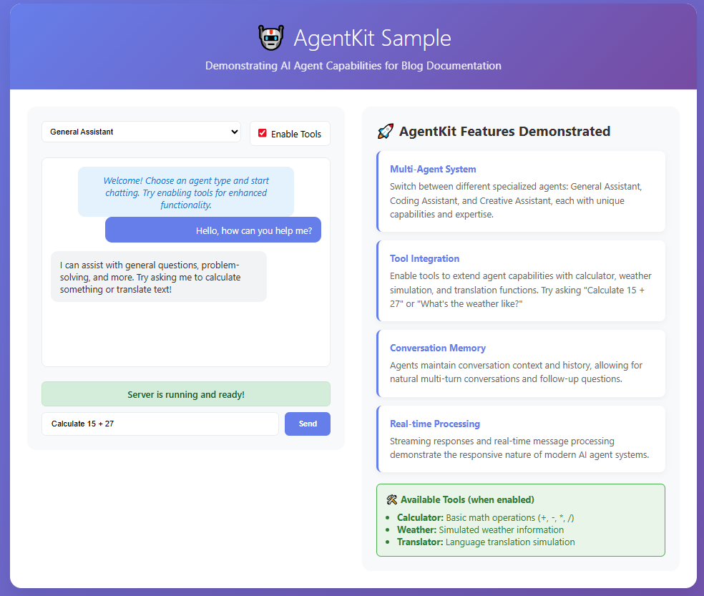Click the 'Hello, how can you help me?' message
This screenshot has width=704, height=596.
click(x=213, y=230)
